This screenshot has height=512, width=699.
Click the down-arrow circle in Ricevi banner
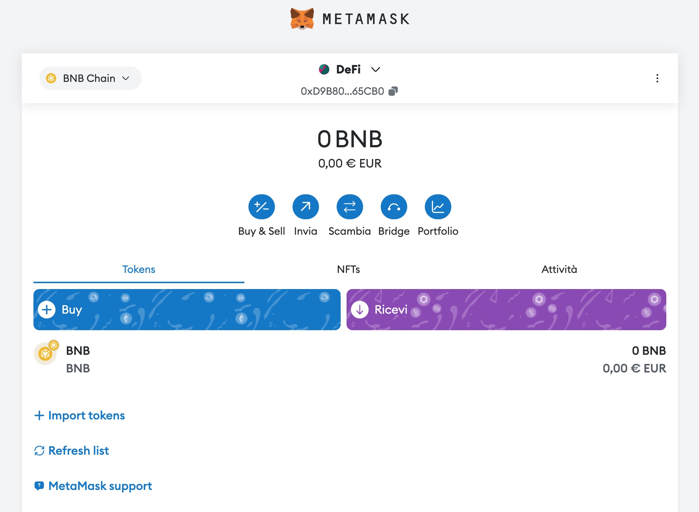point(360,310)
